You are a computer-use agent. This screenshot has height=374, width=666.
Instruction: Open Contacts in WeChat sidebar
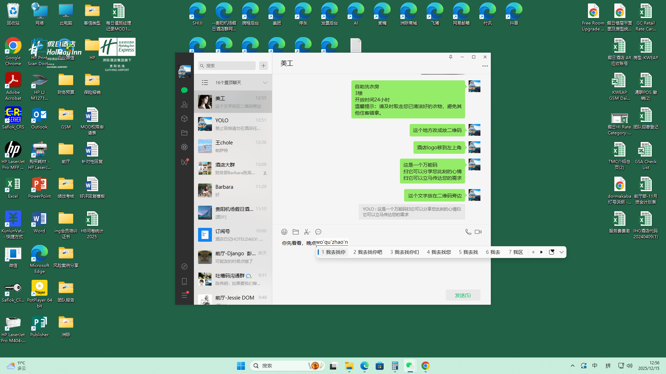(x=184, y=104)
